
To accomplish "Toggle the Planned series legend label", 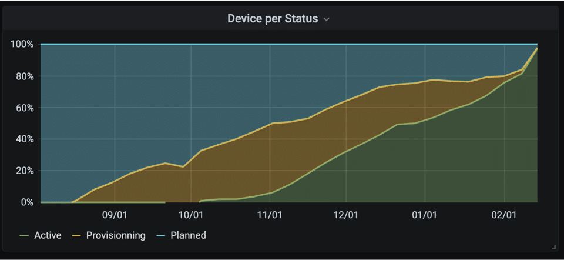I will 188,235.
